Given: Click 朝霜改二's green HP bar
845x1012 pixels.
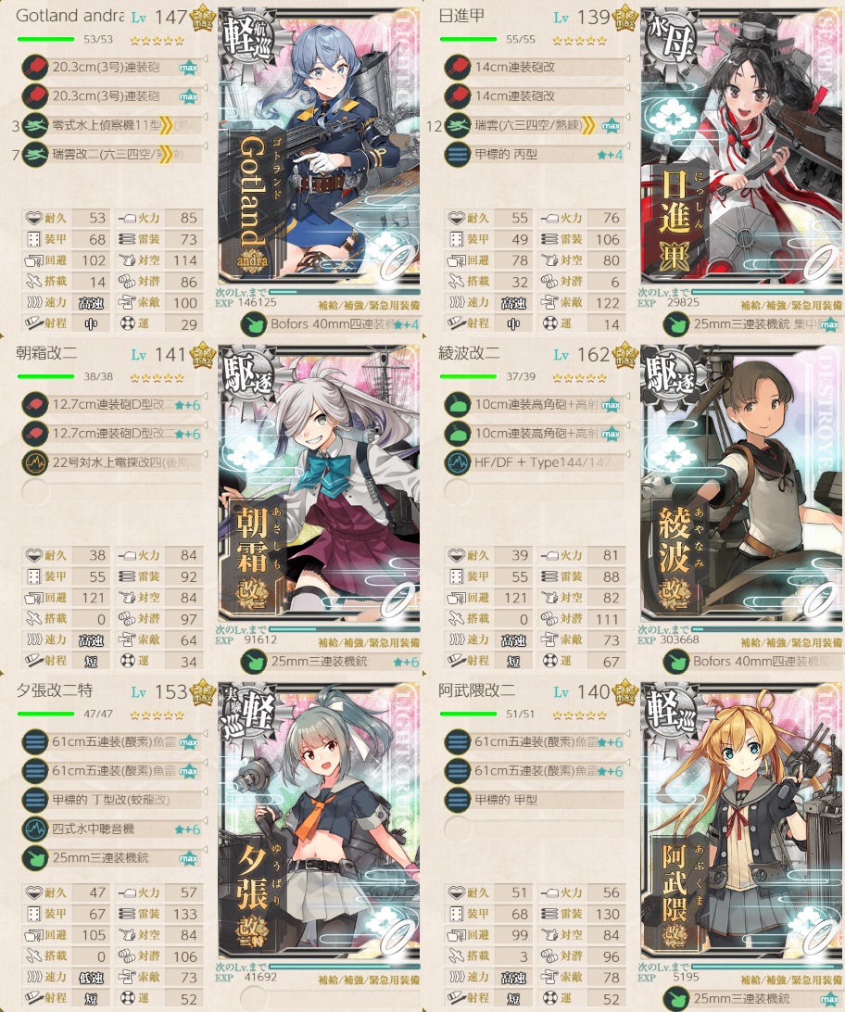Looking at the screenshot, I should coord(45,376).
